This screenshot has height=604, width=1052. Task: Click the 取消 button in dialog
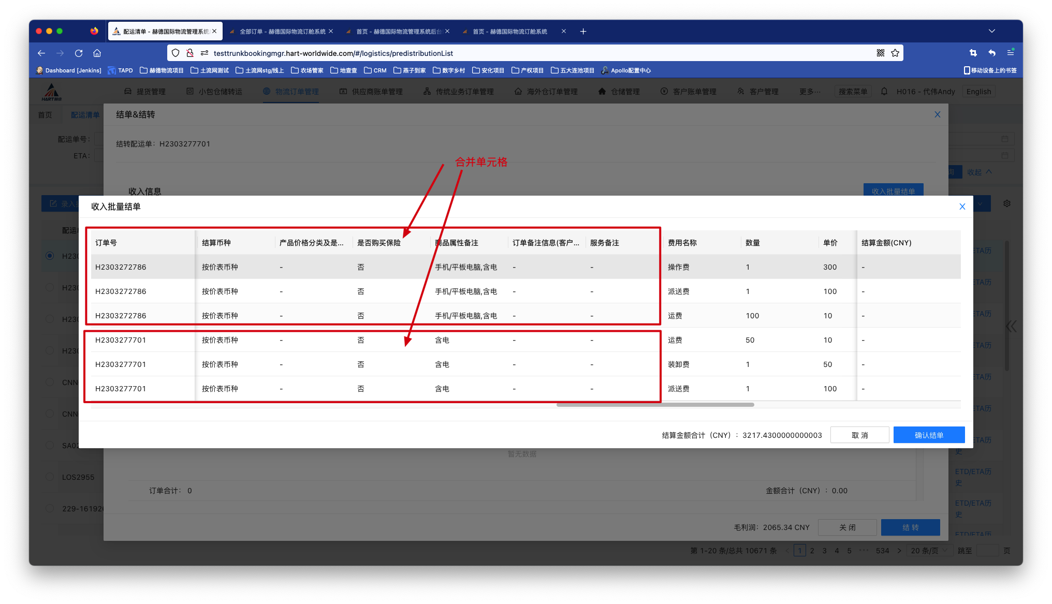coord(859,435)
